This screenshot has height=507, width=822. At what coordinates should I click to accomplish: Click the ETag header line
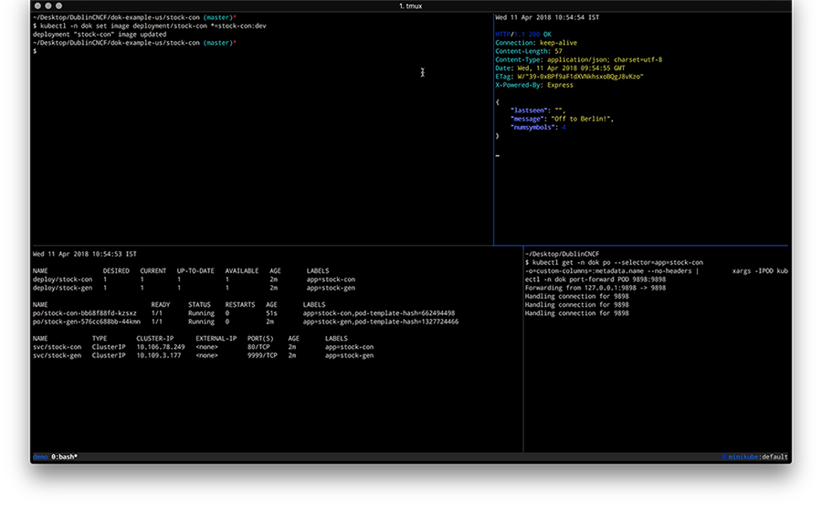571,77
